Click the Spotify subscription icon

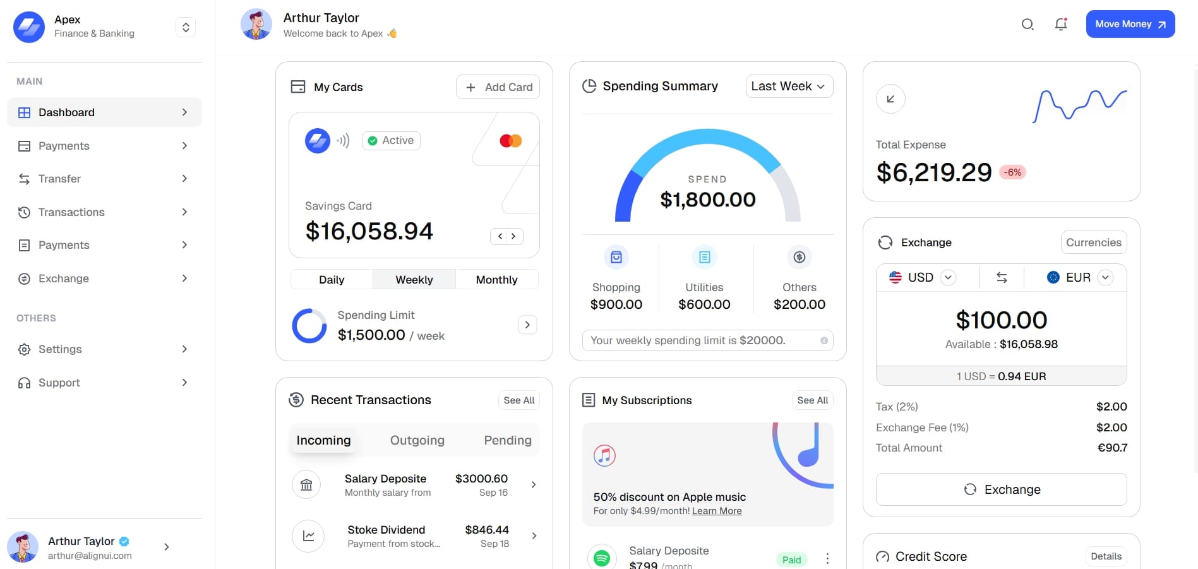click(x=602, y=558)
